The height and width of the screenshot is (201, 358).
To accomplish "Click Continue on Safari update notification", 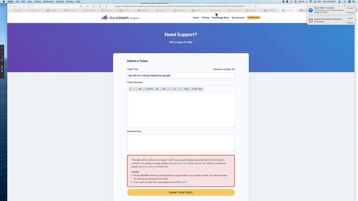I will point(350,13).
